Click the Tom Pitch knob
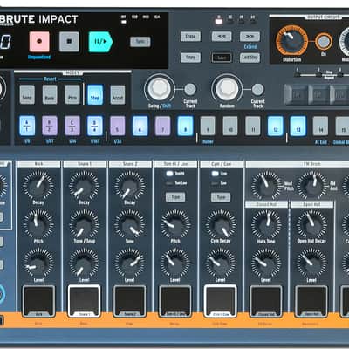Image resolution: width=349 pixels, height=349 pixels. point(175,224)
